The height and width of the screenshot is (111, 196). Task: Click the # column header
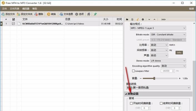(6, 19)
